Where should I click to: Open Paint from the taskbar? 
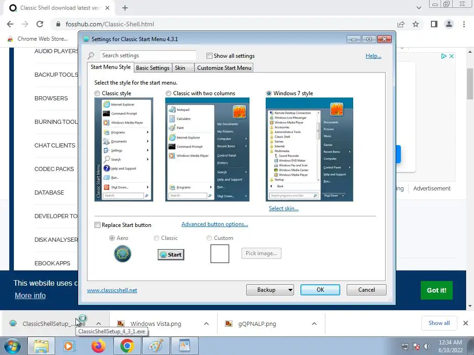click(156, 346)
